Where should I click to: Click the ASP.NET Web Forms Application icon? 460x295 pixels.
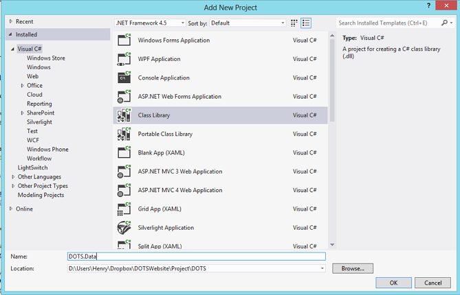pos(124,96)
